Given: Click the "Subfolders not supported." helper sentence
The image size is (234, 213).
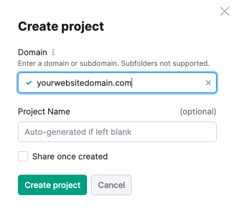Looking at the screenshot, I should click(x=165, y=63).
